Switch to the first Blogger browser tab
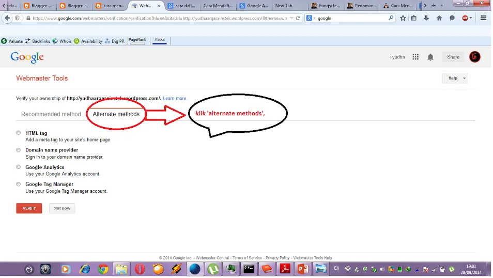The width and height of the screenshot is (493, 278). pyautogui.click(x=38, y=6)
